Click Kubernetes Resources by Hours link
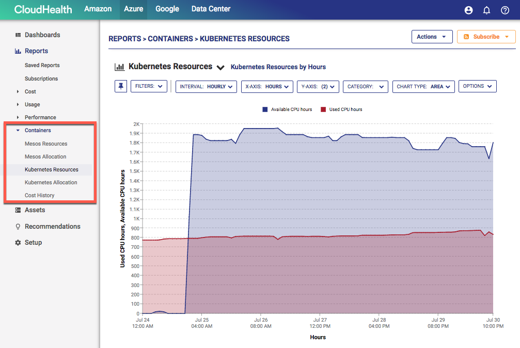The height and width of the screenshot is (348, 520). point(278,67)
